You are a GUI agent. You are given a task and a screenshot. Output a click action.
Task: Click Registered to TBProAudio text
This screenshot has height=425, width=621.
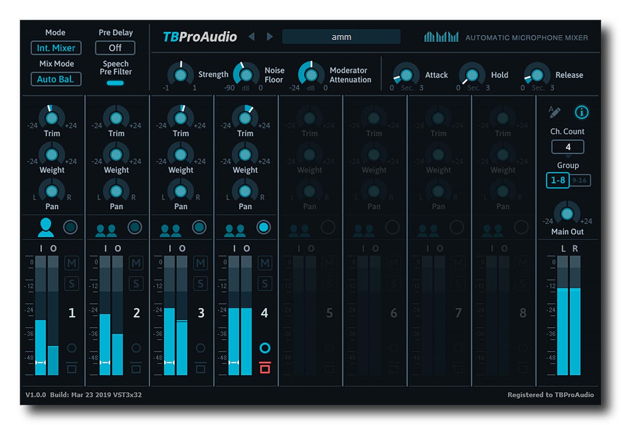point(551,395)
